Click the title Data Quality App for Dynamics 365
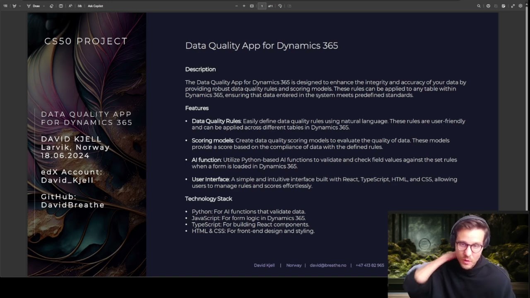Image resolution: width=530 pixels, height=298 pixels. 262,46
